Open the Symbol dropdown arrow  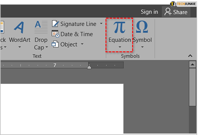(142, 47)
